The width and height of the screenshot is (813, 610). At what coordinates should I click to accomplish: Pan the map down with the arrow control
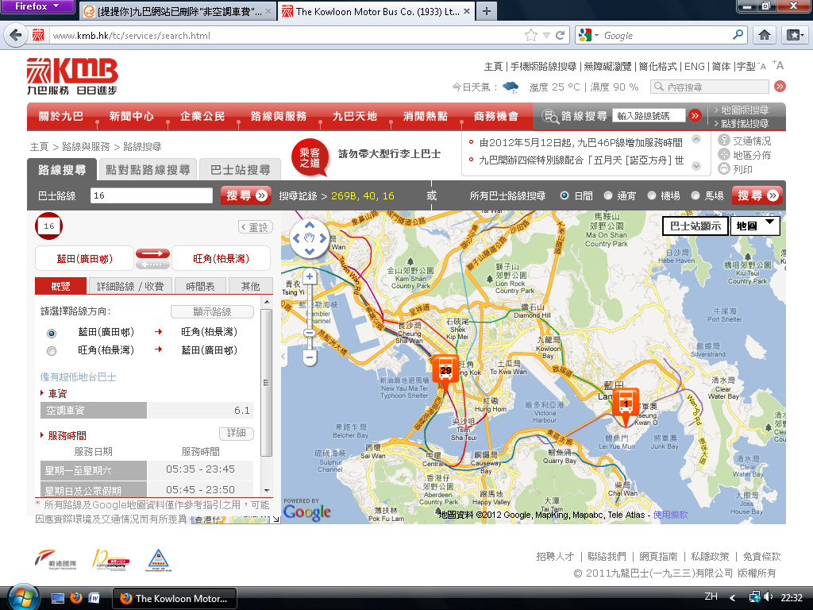pyautogui.click(x=310, y=252)
